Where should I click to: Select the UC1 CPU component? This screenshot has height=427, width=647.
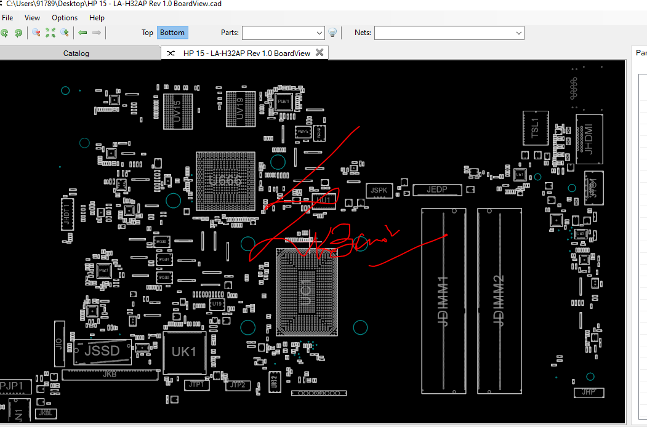click(307, 292)
